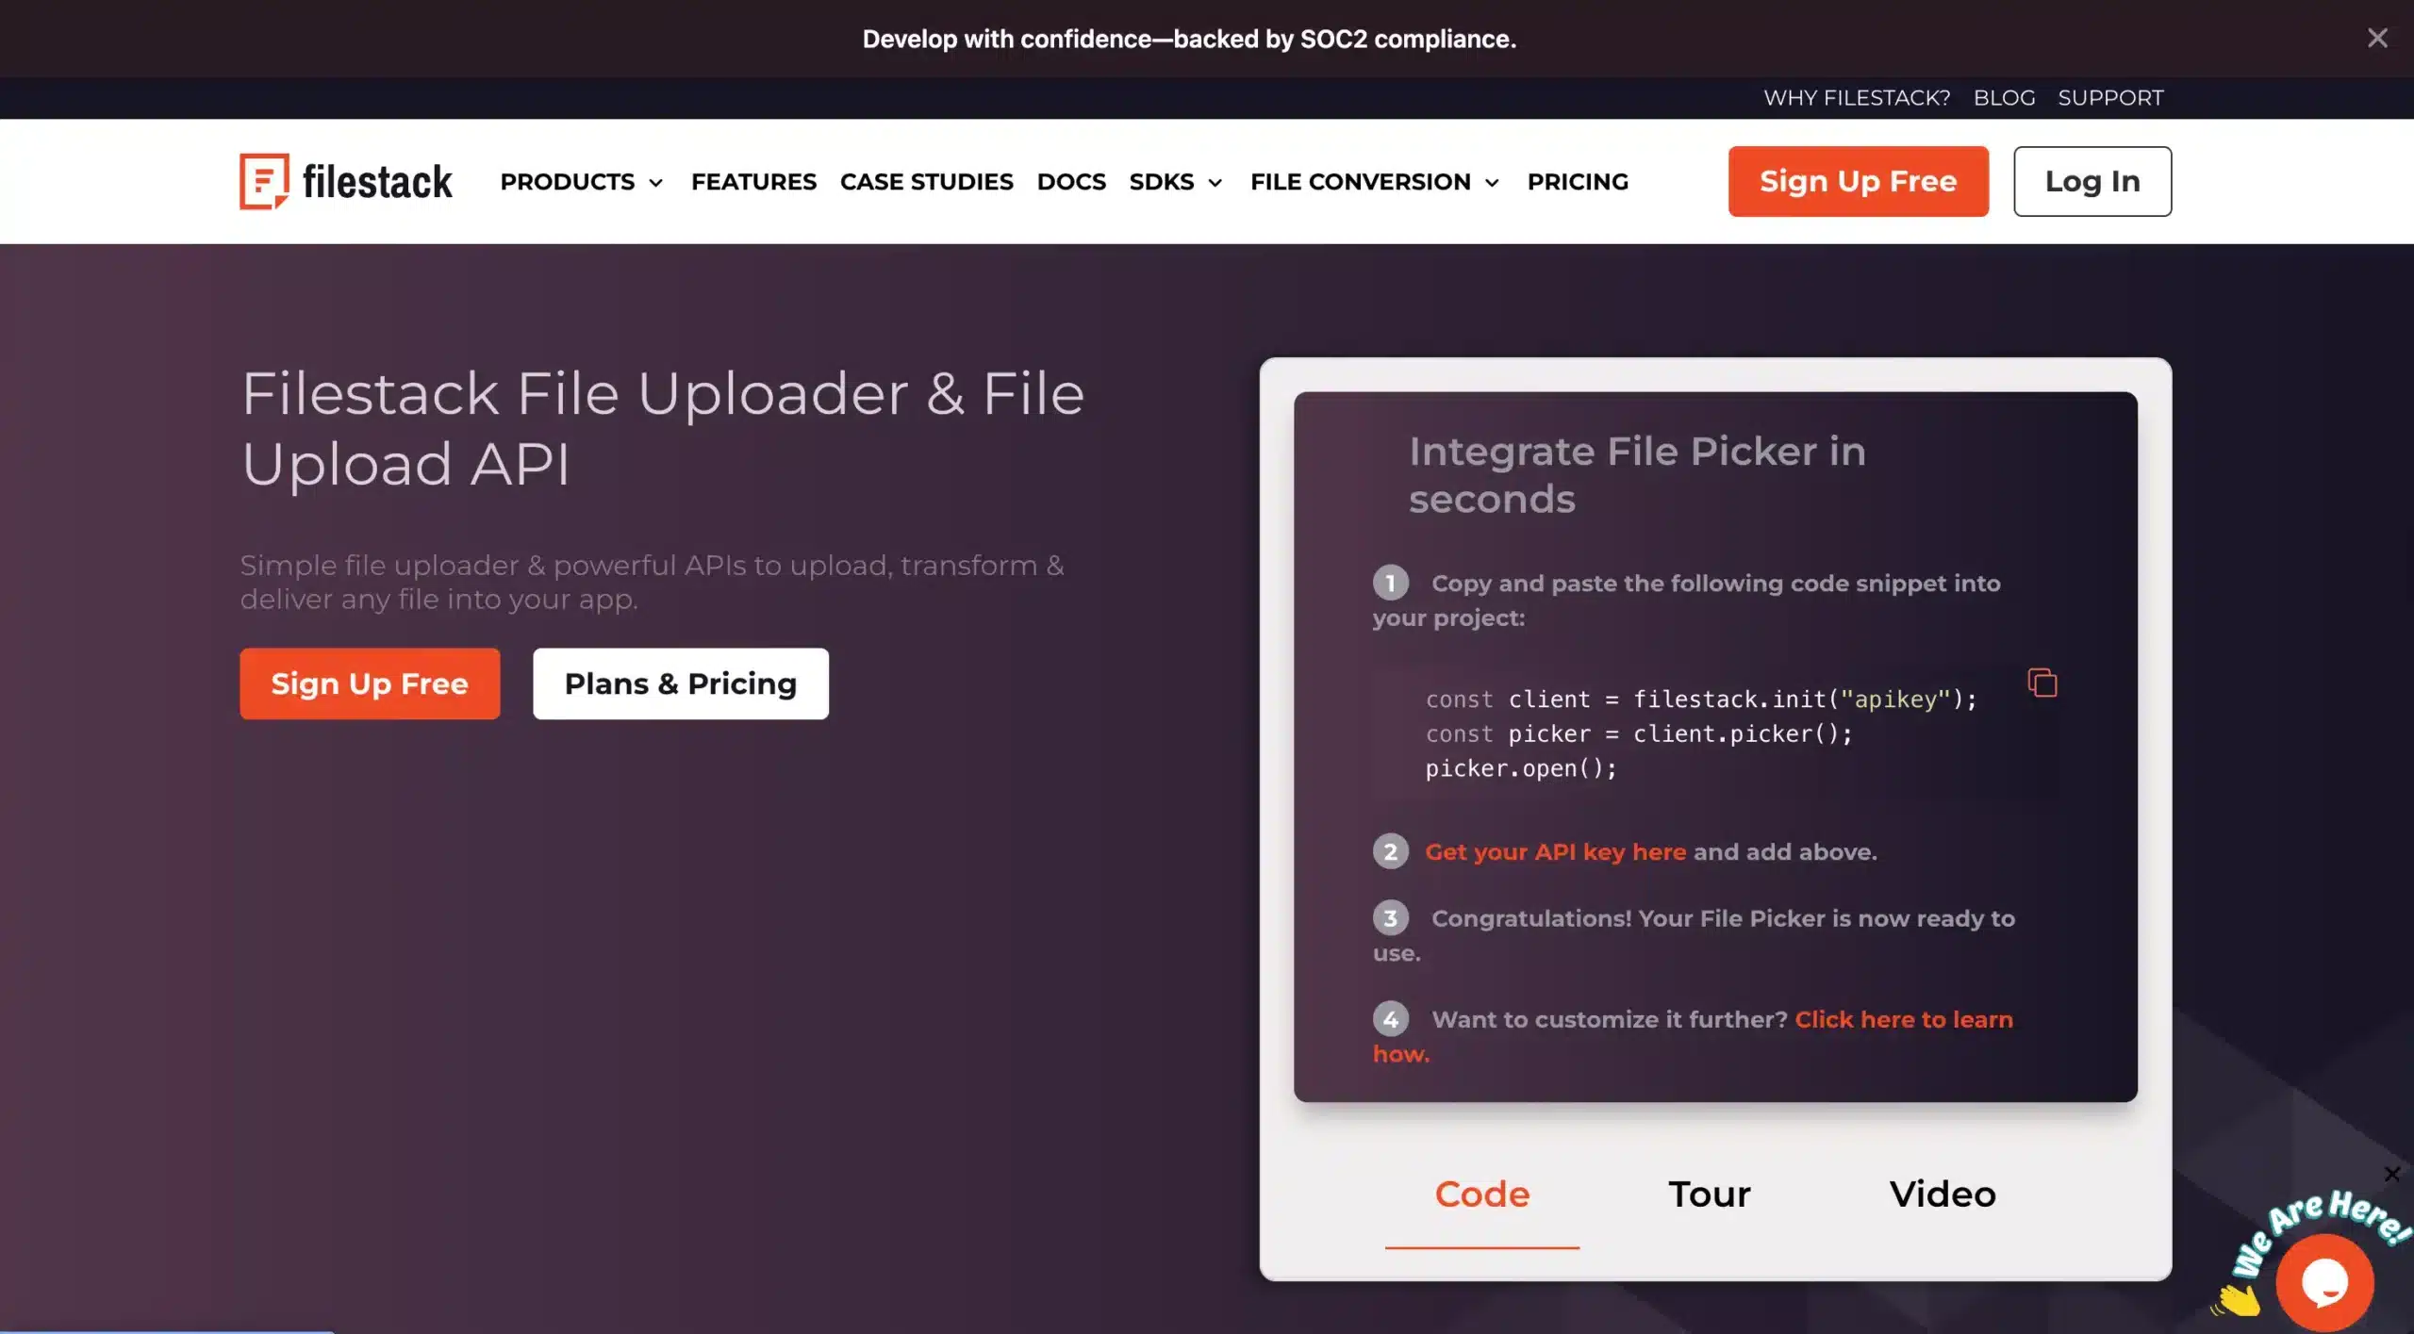The image size is (2414, 1334).
Task: Follow Click here to learn how link
Action: click(1904, 1019)
